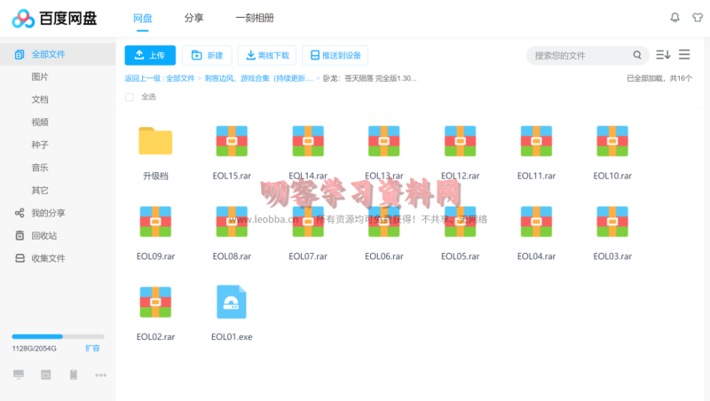Click the EOL03.rar file name
This screenshot has height=401, width=710.
tap(612, 256)
